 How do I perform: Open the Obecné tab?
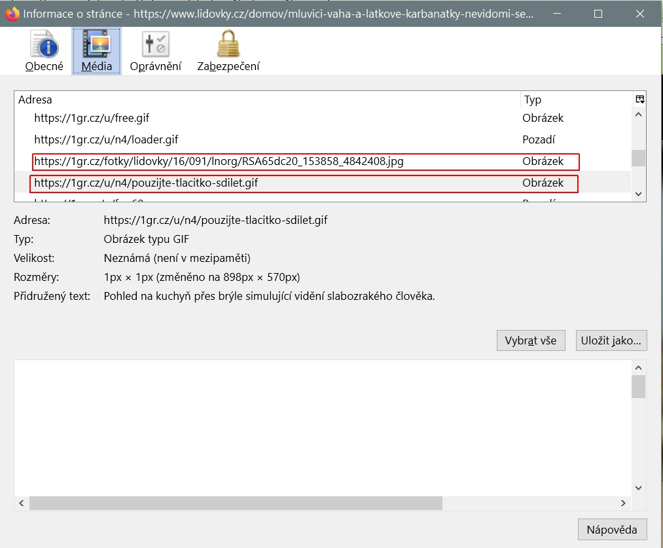[44, 51]
